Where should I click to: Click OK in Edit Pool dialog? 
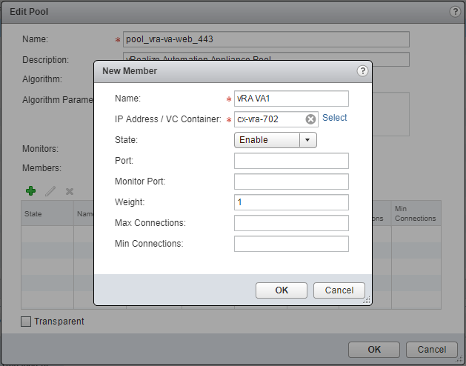[374, 350]
